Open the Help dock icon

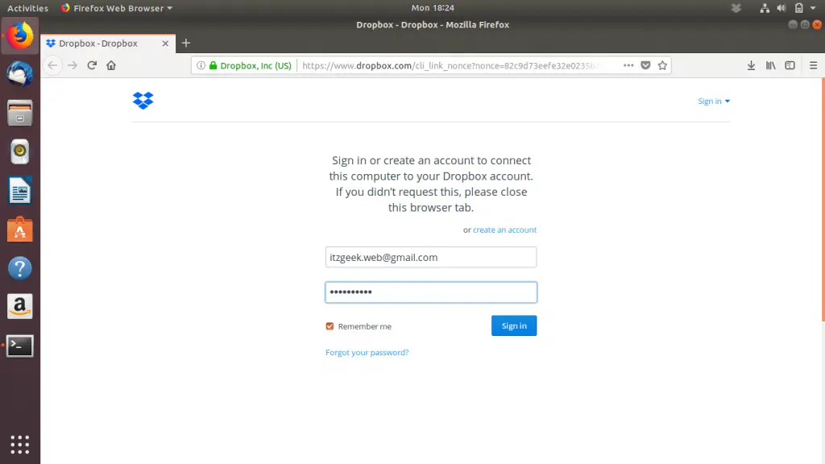coord(20,268)
